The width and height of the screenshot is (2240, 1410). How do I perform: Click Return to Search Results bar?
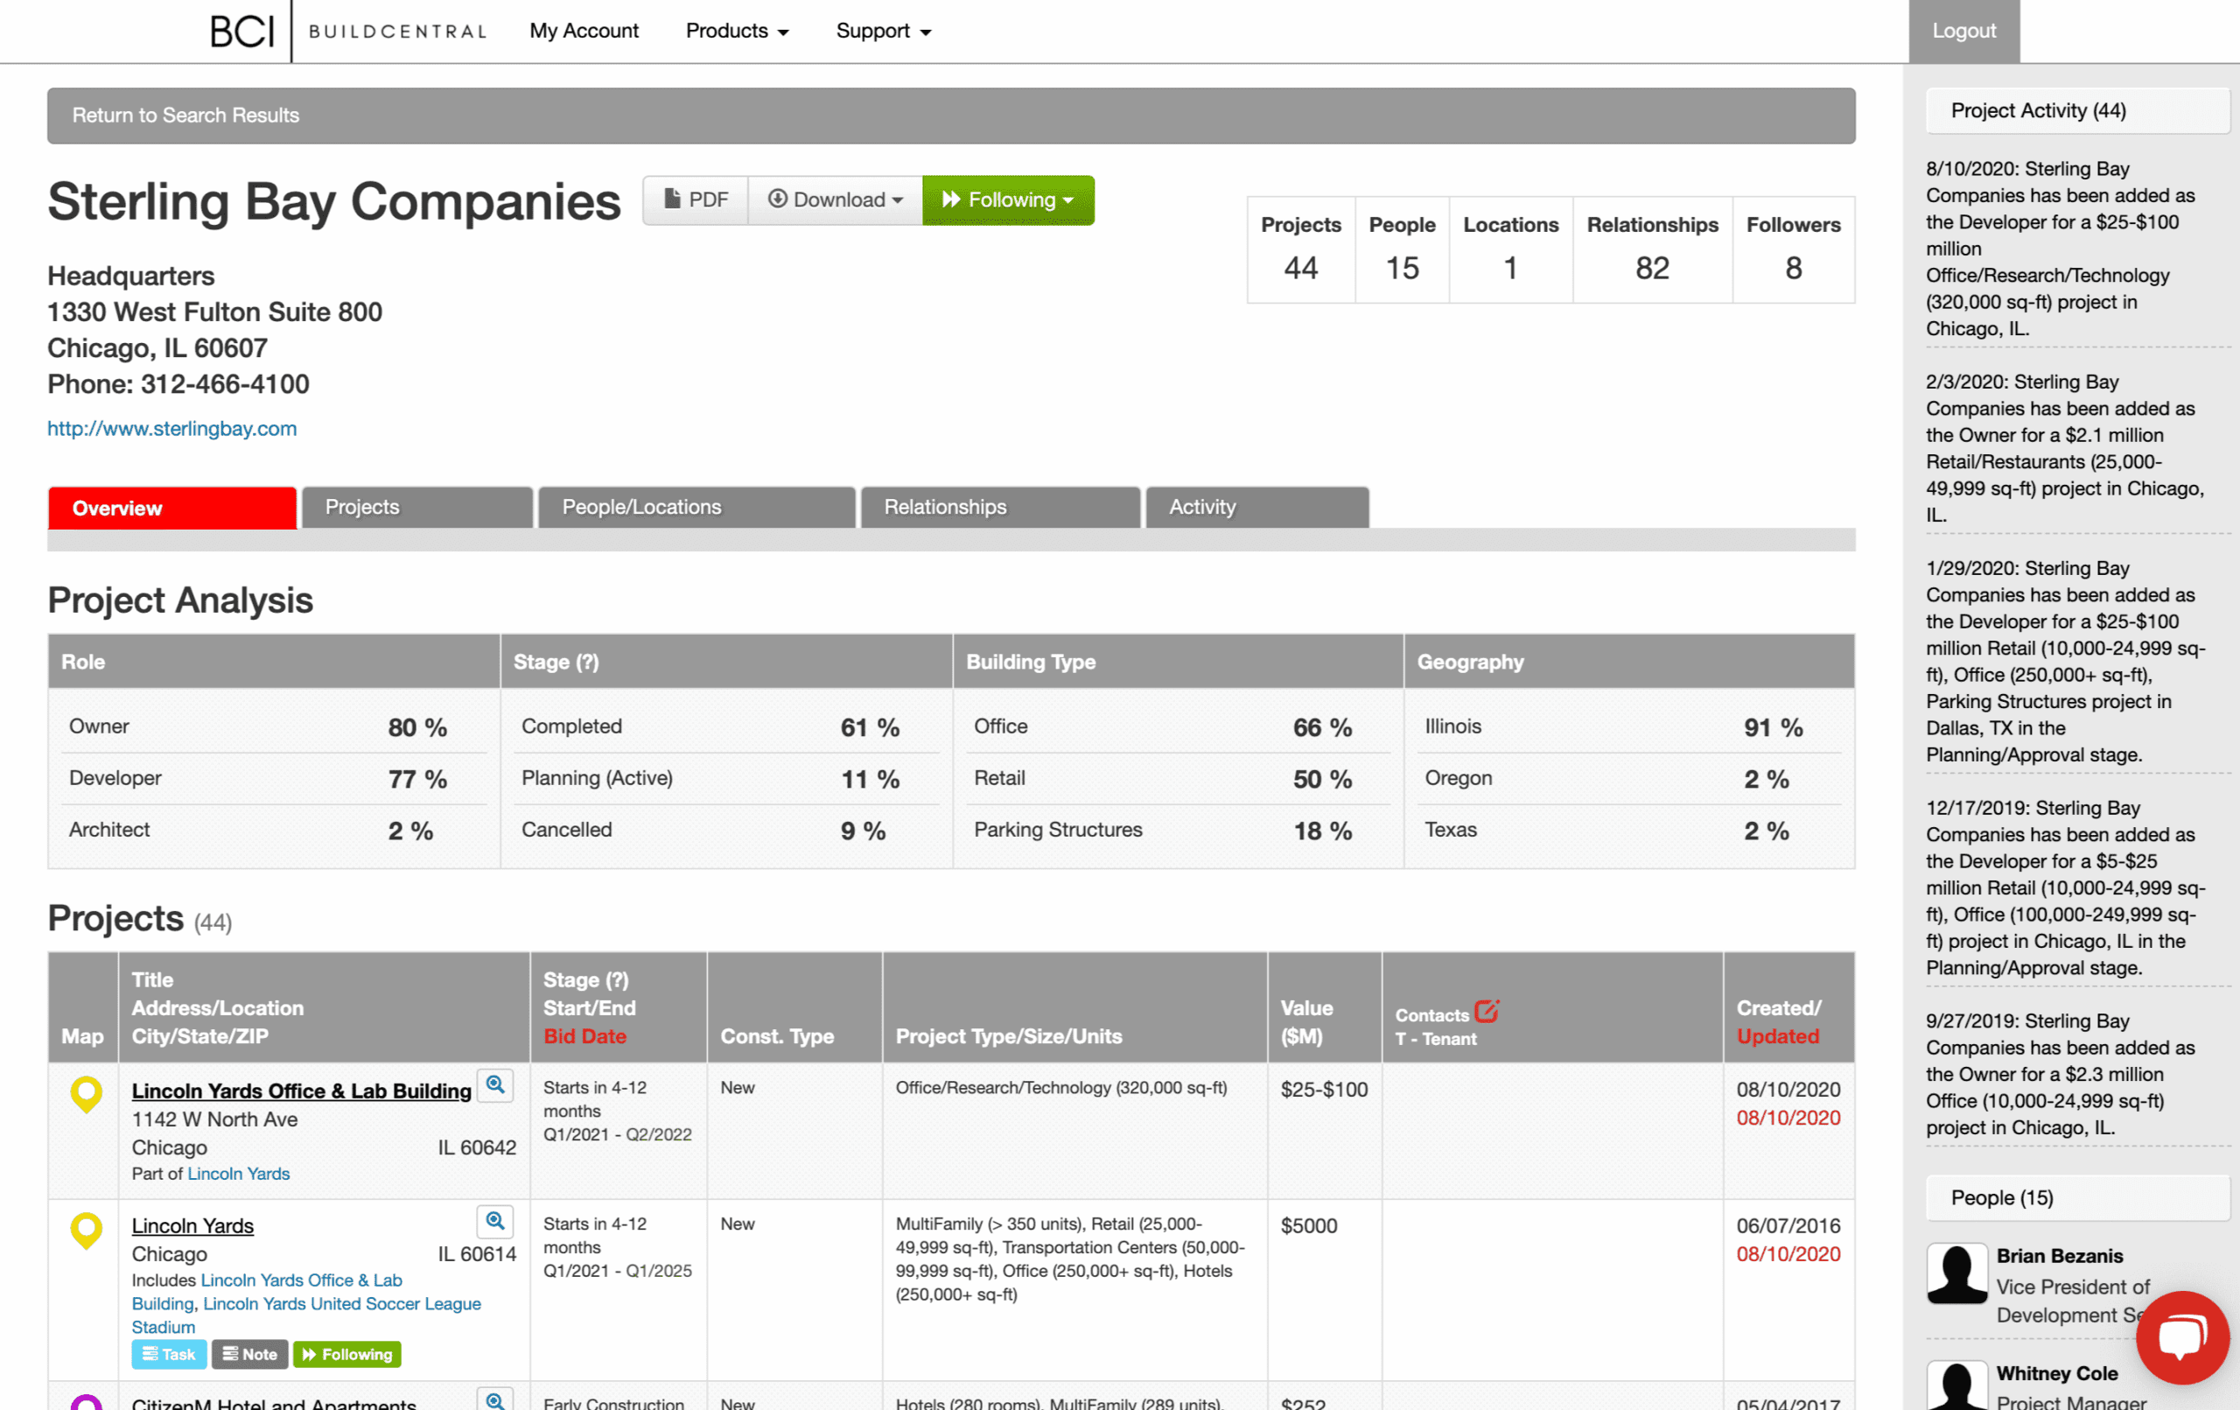click(x=186, y=116)
